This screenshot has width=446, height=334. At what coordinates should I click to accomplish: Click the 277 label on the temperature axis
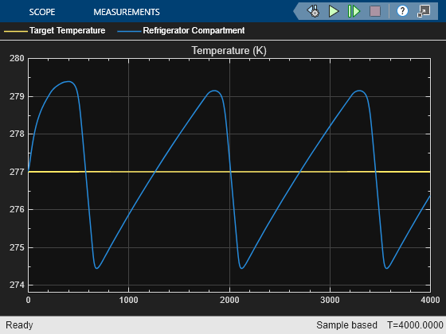coord(17,172)
